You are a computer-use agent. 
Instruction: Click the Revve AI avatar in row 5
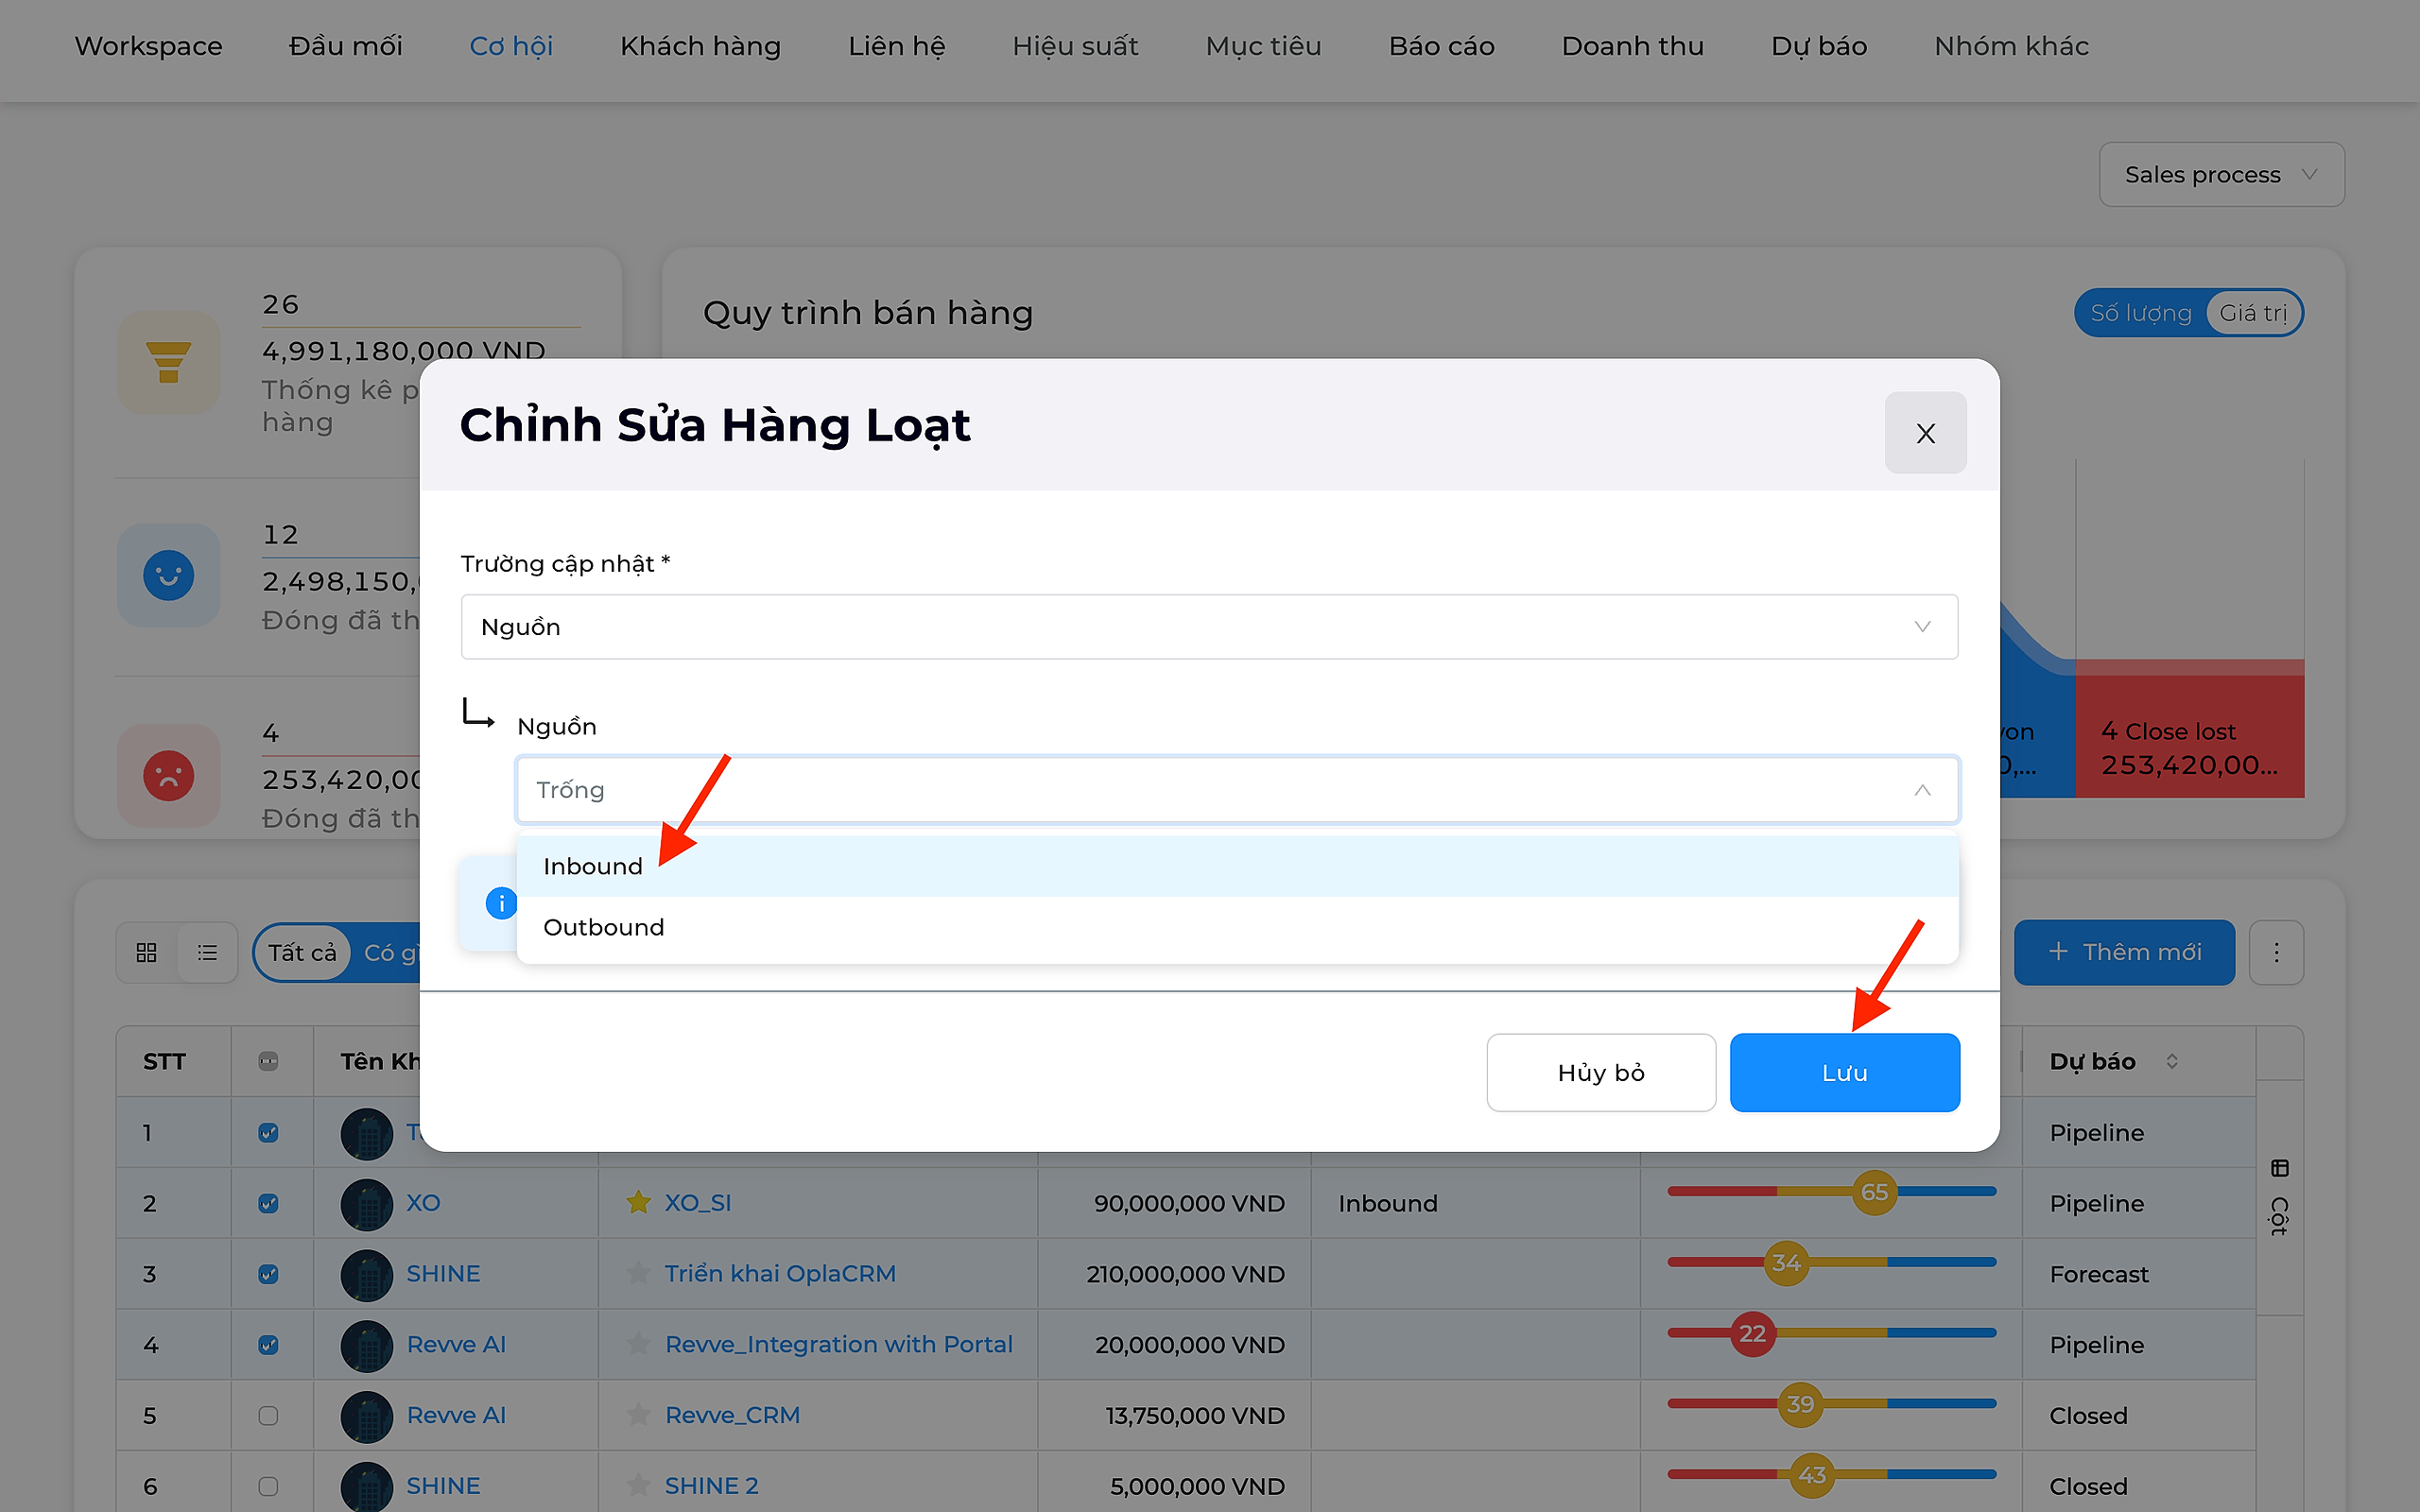[367, 1417]
